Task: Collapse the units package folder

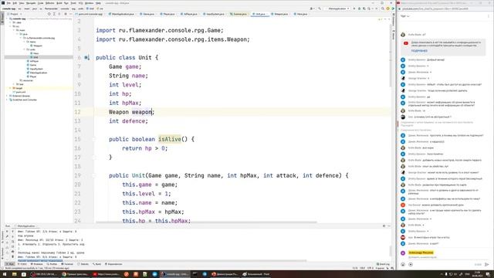Action: pyautogui.click(x=24, y=49)
